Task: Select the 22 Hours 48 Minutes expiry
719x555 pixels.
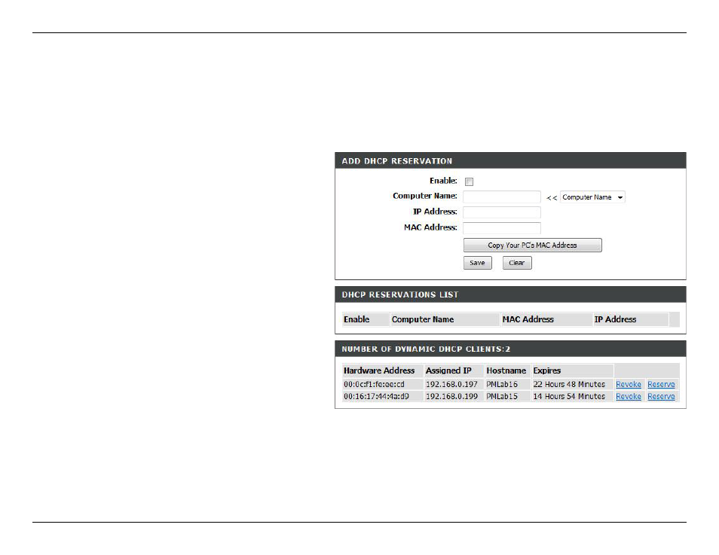Action: click(x=568, y=384)
